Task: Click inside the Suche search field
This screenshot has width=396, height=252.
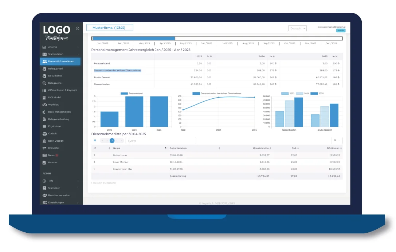Action: click(161, 141)
